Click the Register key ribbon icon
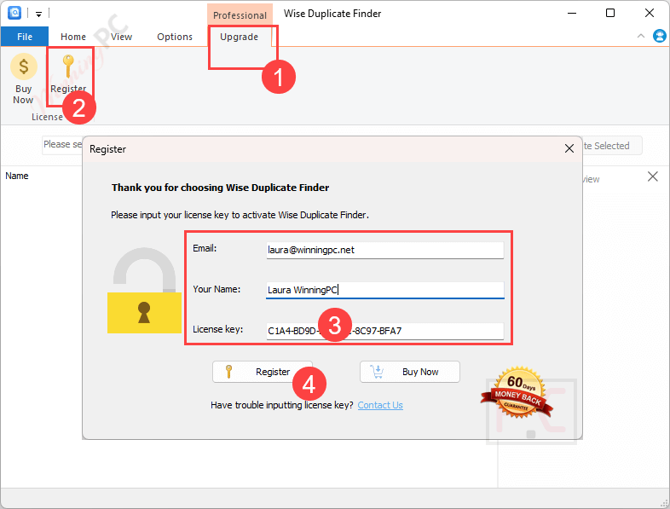Image resolution: width=670 pixels, height=509 pixels. coord(68,67)
